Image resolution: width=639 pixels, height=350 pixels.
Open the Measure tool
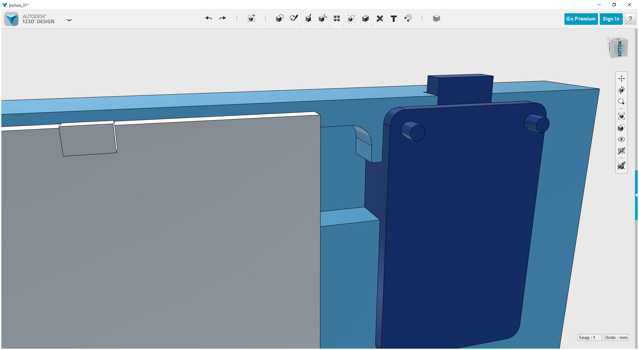pyautogui.click(x=379, y=19)
